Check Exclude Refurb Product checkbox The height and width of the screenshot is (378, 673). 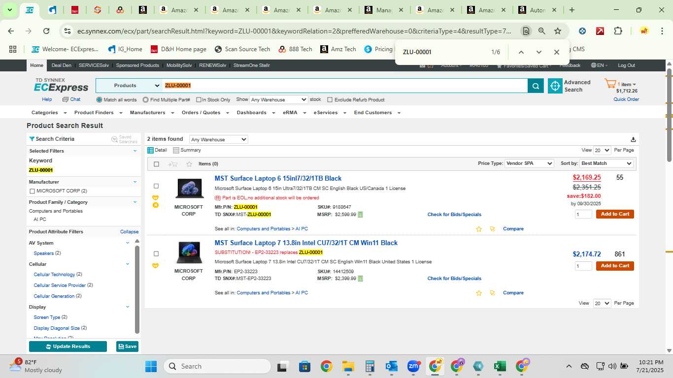point(330,100)
